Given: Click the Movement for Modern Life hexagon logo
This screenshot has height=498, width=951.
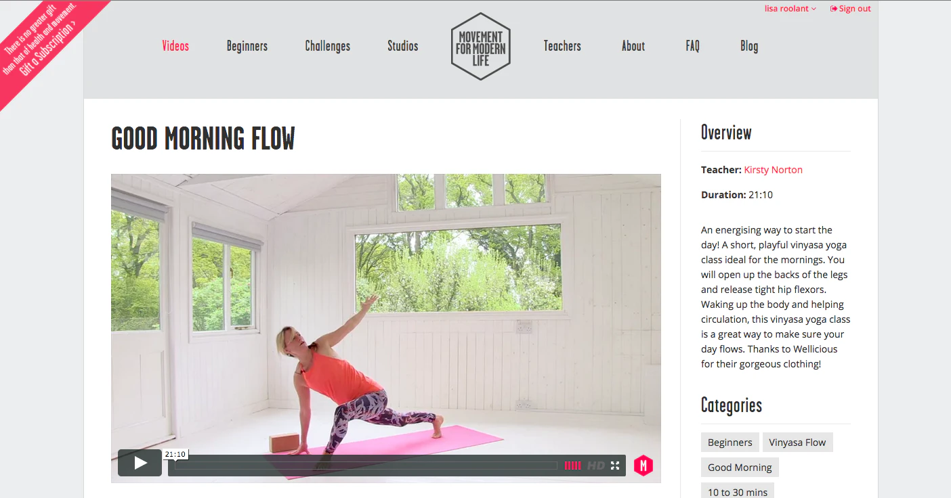Looking at the screenshot, I should (x=481, y=46).
